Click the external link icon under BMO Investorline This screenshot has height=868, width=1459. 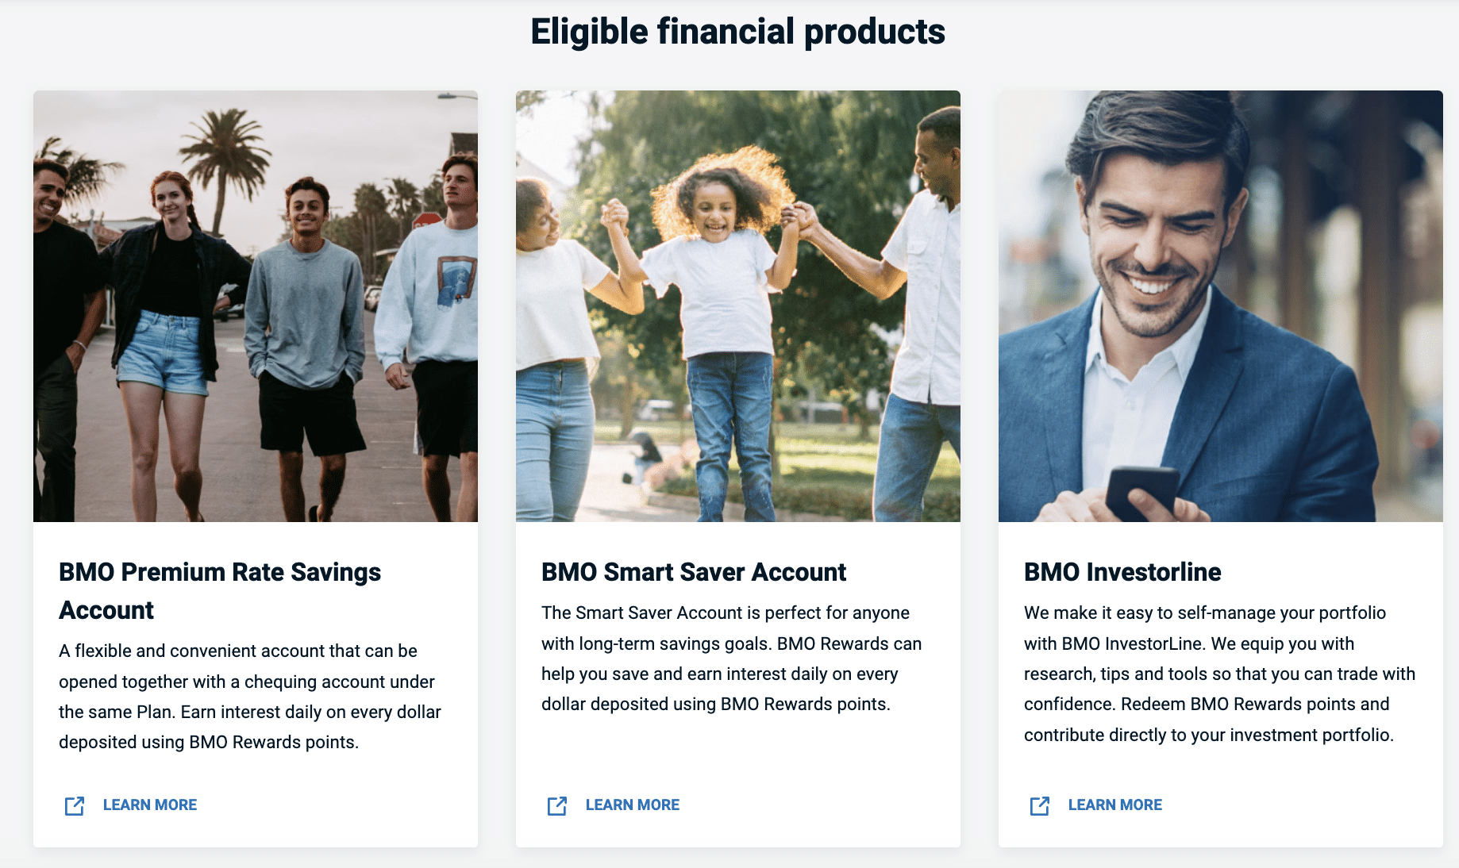(x=1040, y=805)
